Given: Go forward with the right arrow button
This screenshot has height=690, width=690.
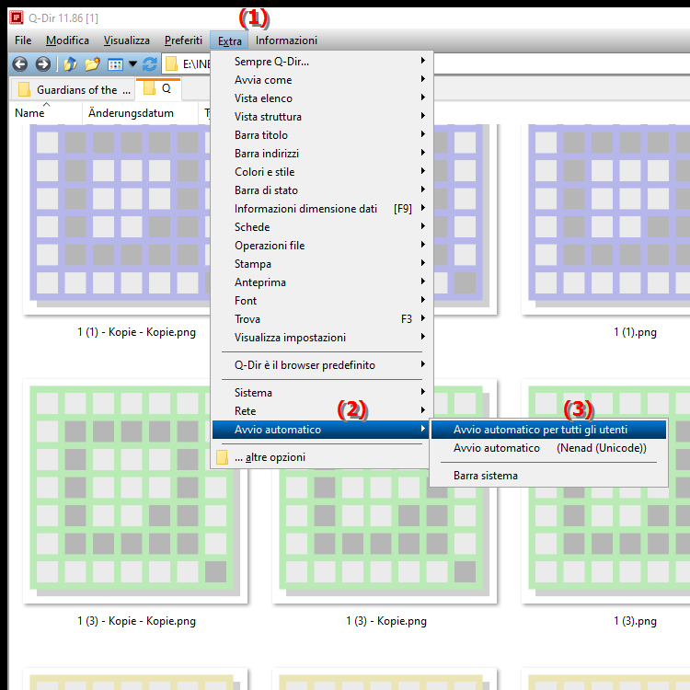Looking at the screenshot, I should pyautogui.click(x=42, y=64).
